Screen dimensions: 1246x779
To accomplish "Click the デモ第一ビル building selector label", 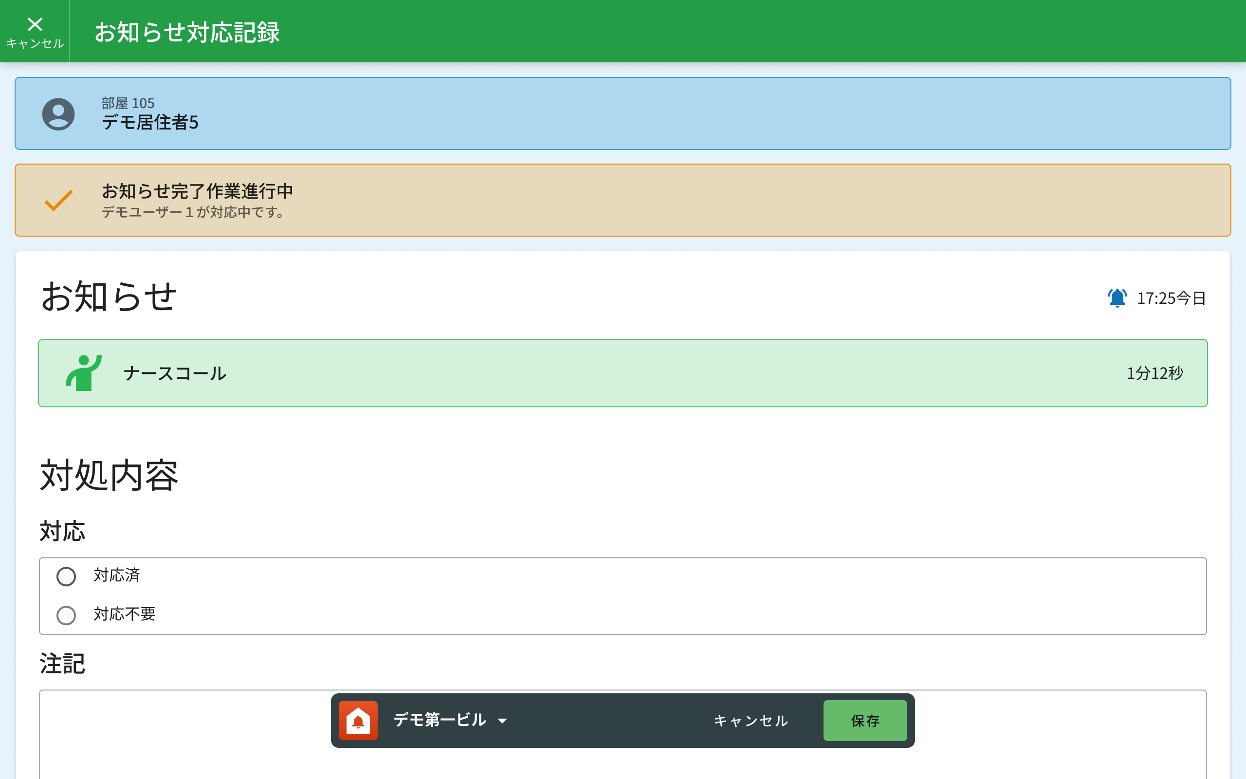I will pos(439,720).
